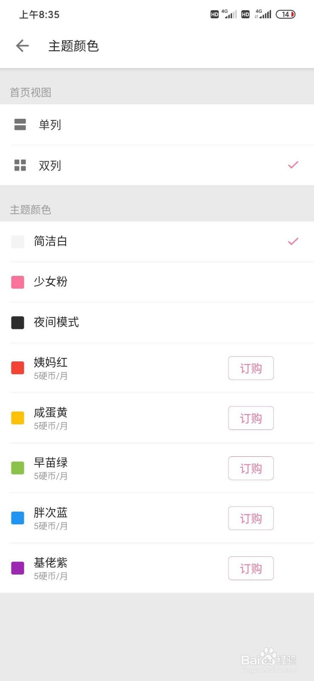Click the 咸蛋黄 yellow swatch
314x681 pixels.
point(17,418)
